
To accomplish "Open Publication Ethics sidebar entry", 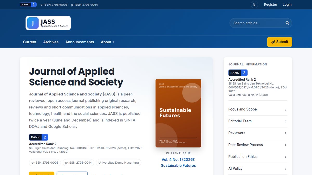I will [258, 157].
